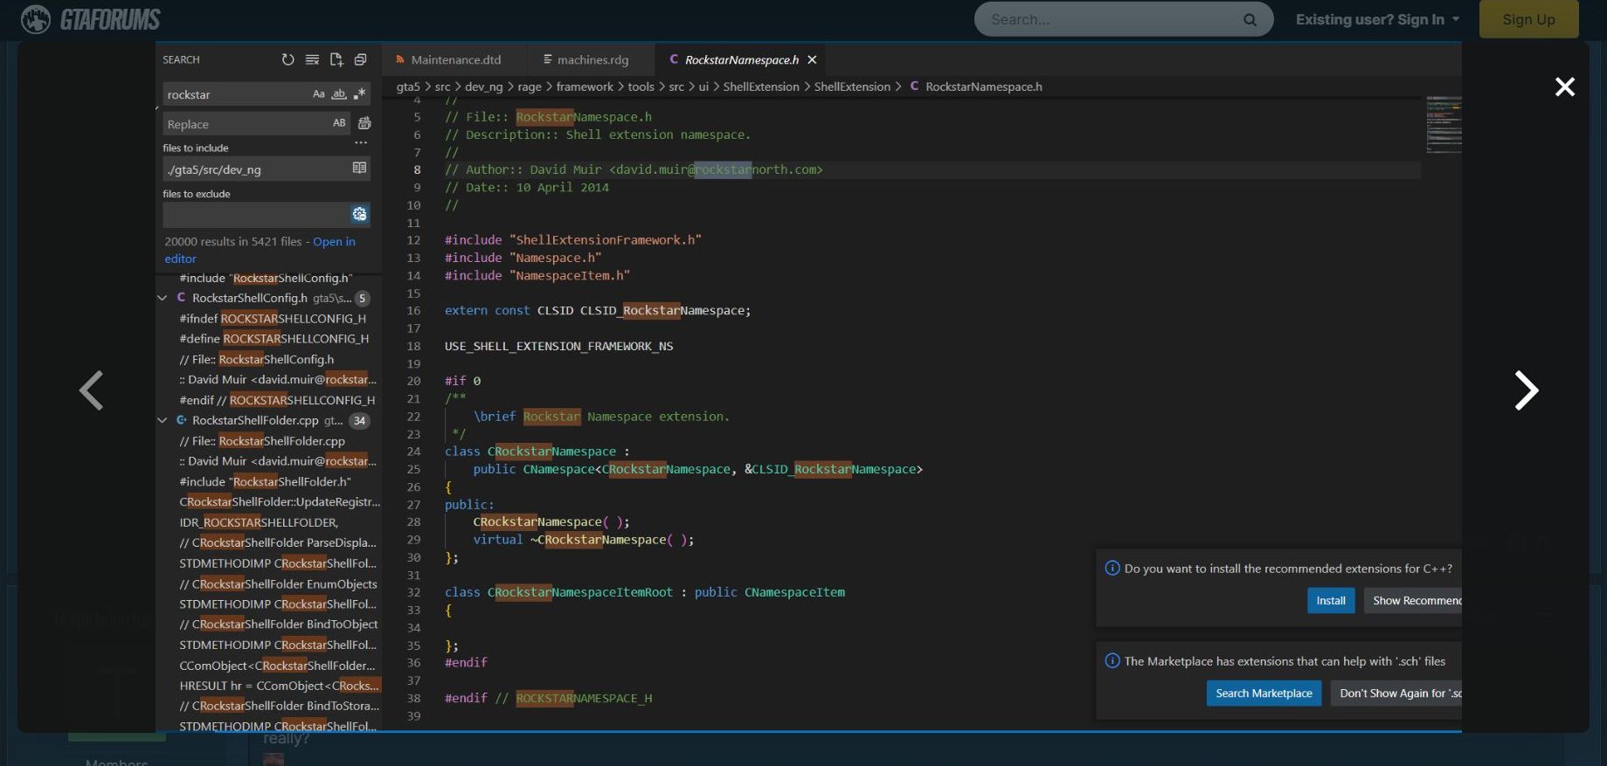Viewport: 1607px width, 766px height.
Task: Click the C file icon of RockstarShellConfig.h
Action: [181, 297]
